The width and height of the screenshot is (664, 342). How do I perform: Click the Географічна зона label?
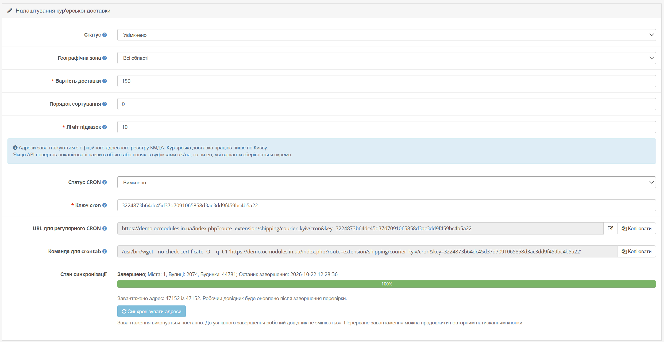pyautogui.click(x=79, y=58)
